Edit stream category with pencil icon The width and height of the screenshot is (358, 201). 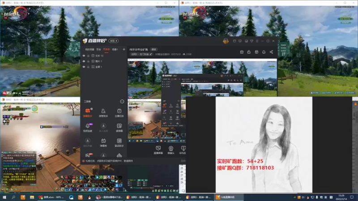tap(151, 54)
